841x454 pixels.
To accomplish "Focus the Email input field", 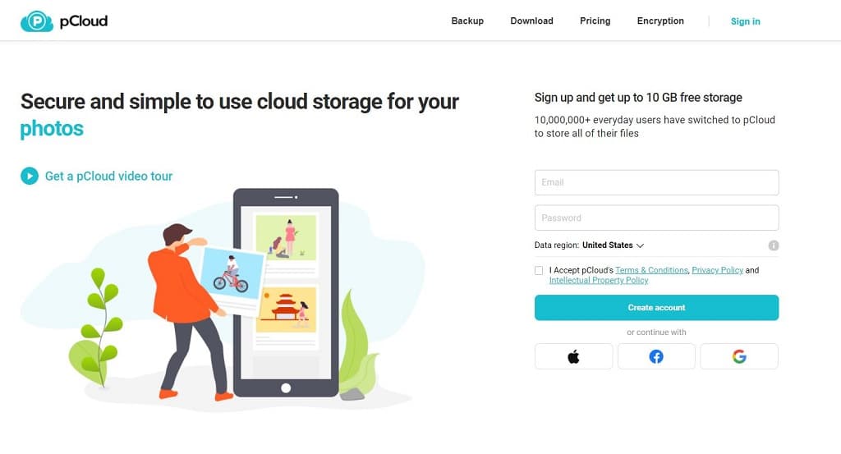I will click(x=656, y=183).
